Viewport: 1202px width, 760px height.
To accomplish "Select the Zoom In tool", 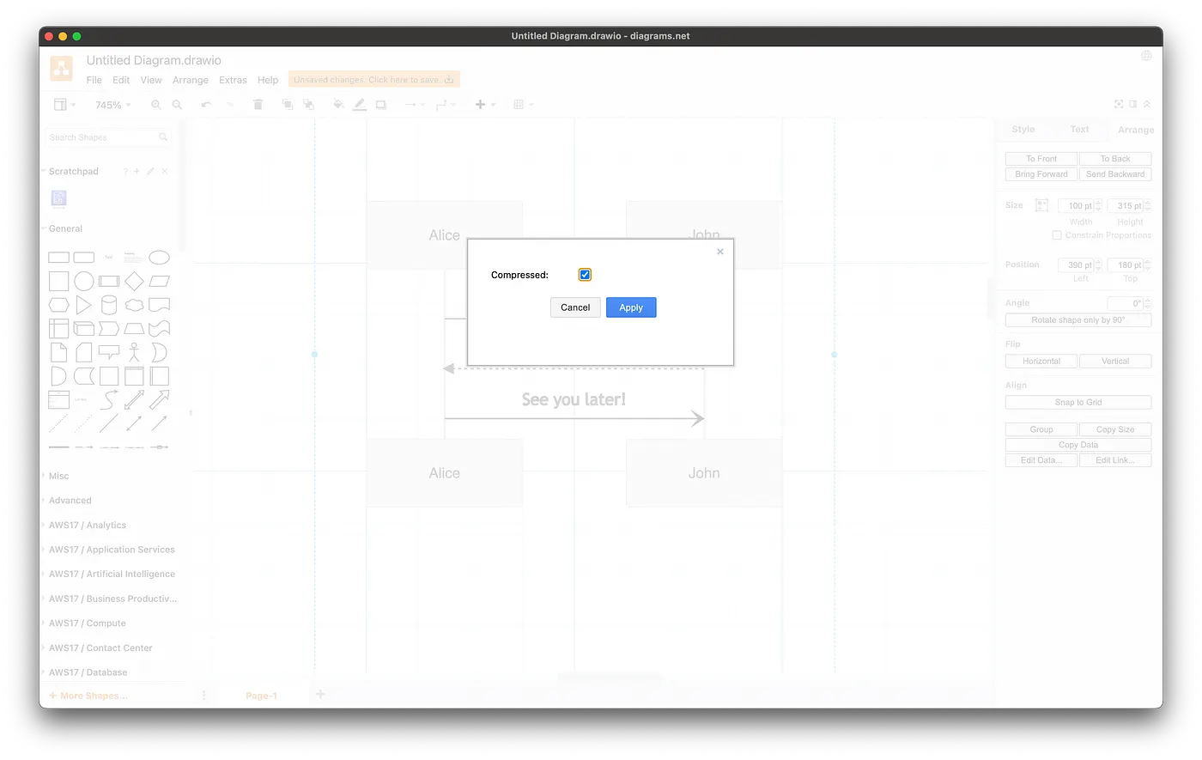I will [155, 104].
